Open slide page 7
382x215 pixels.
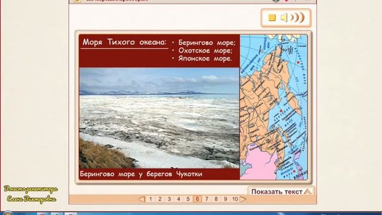point(207,199)
